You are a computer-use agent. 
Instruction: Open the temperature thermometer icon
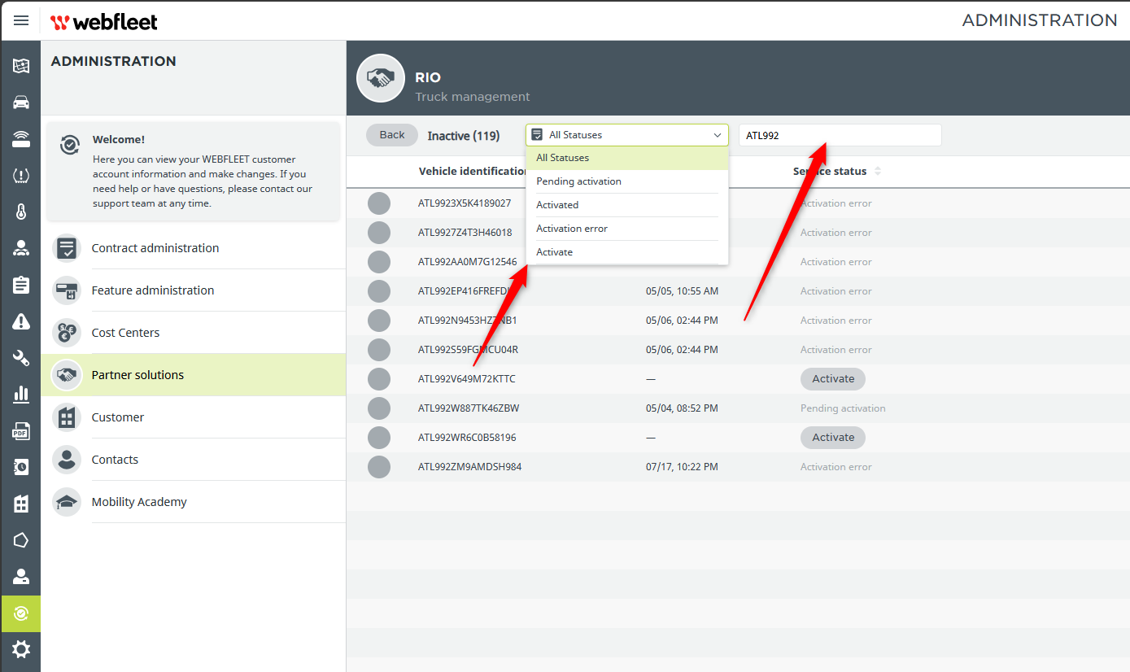[x=21, y=212]
